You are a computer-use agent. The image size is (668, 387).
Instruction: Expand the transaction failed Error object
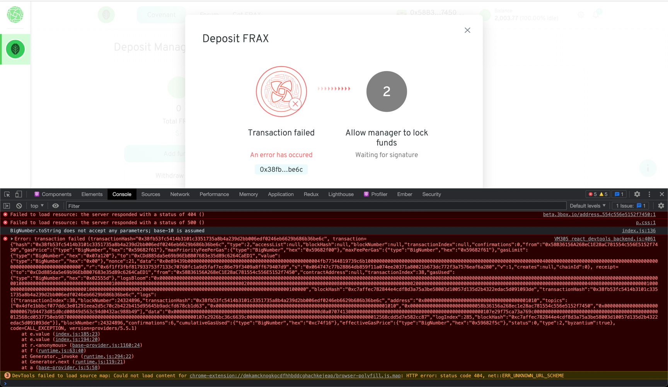12,238
